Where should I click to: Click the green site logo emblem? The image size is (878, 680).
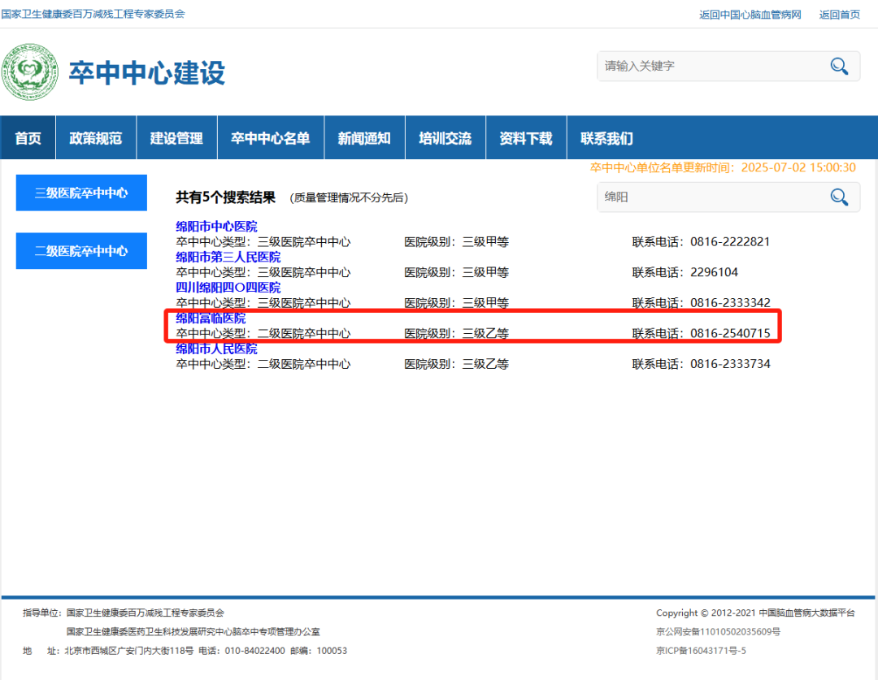click(x=30, y=72)
